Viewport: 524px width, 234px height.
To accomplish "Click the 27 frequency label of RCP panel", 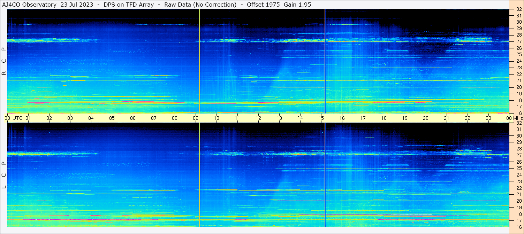I will tap(518, 42).
